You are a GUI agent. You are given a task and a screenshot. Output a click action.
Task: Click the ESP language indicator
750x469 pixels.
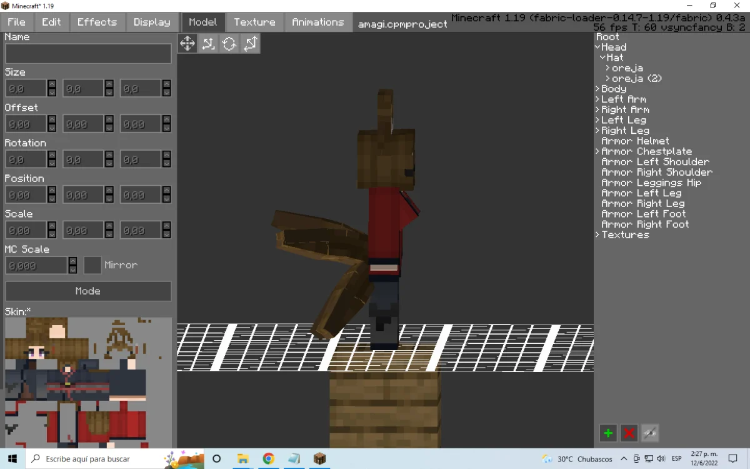676,459
